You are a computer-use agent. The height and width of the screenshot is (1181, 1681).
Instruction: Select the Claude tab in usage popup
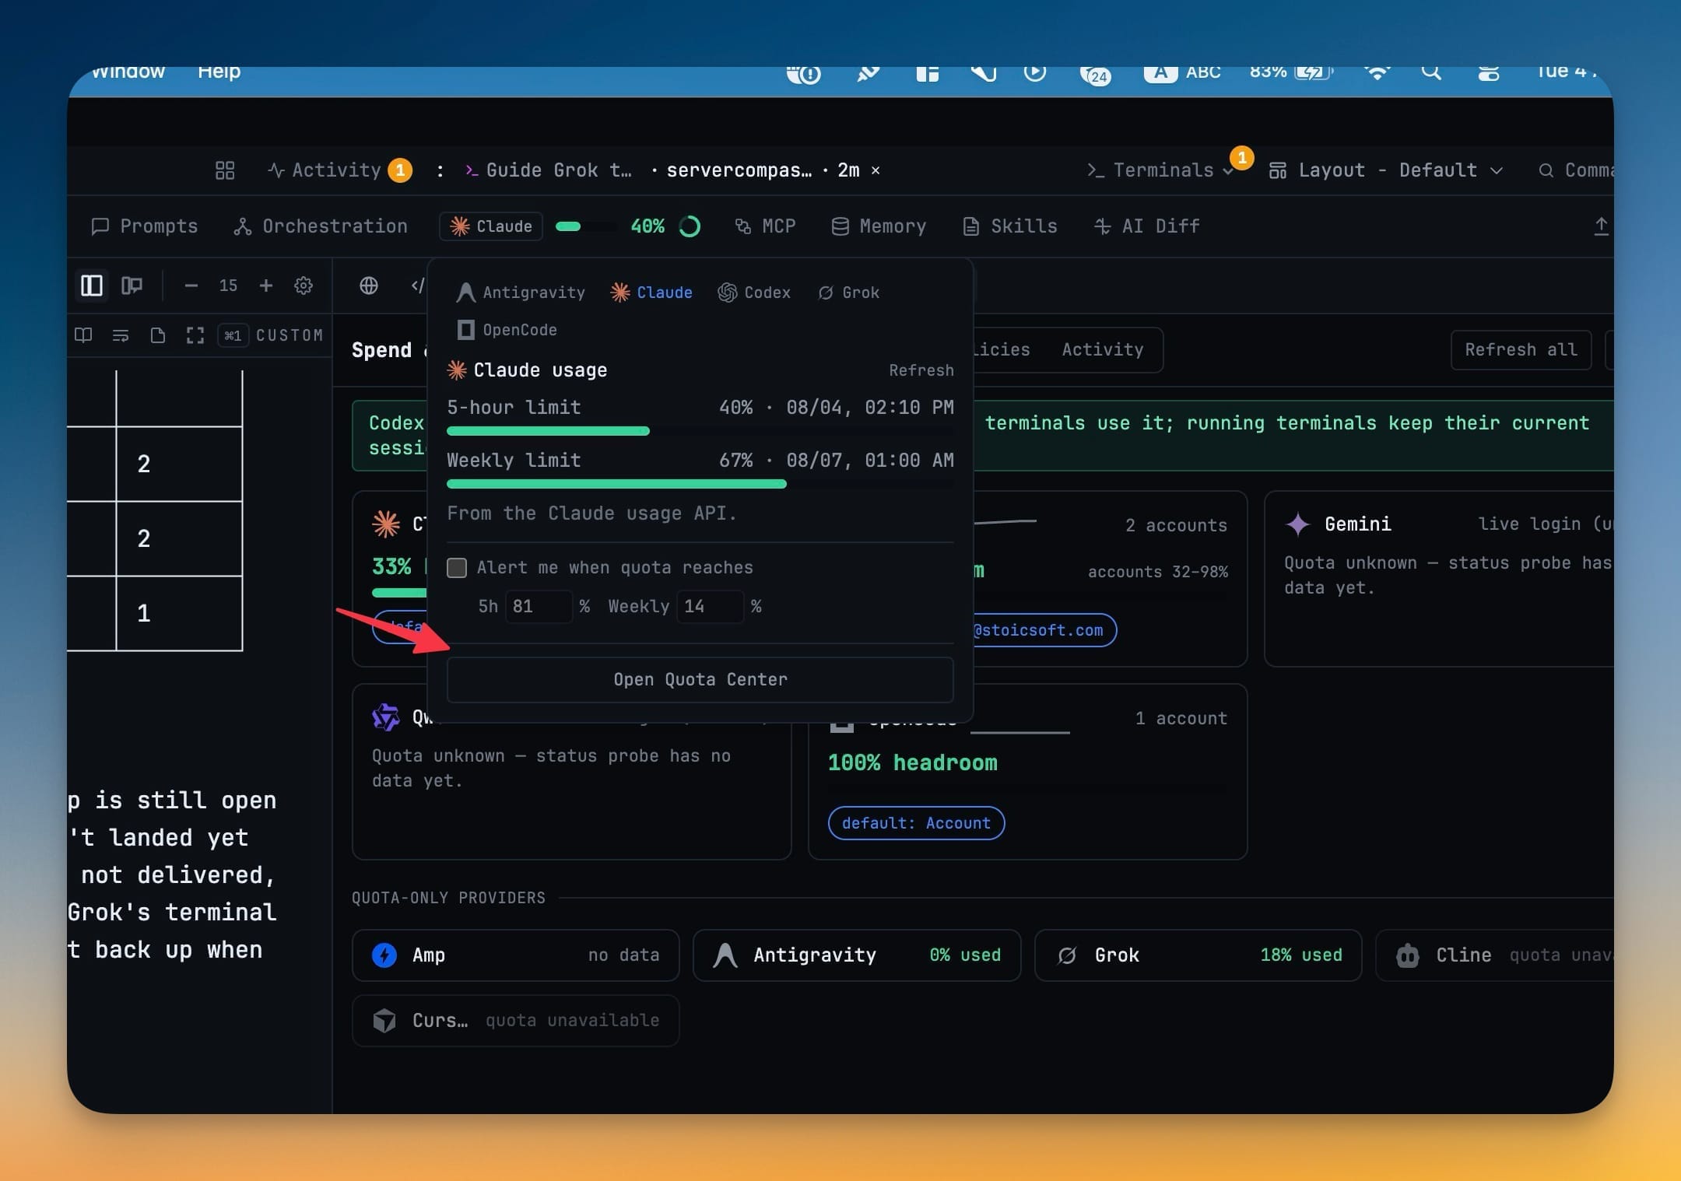pyautogui.click(x=651, y=293)
